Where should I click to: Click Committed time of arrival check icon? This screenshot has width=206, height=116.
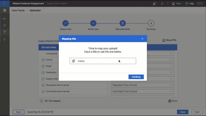click(x=43, y=92)
